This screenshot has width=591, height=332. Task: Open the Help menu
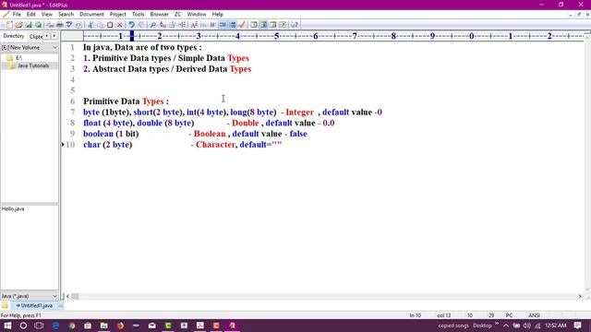point(218,15)
